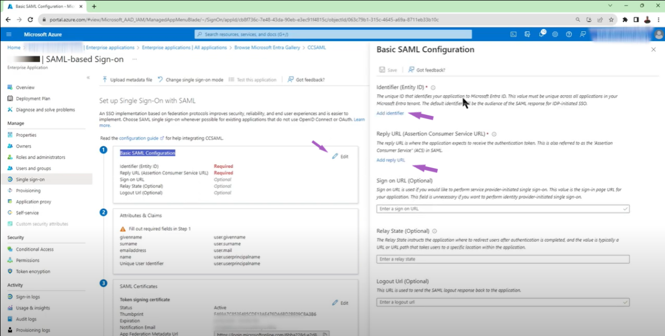
Task: Focus the Sign on URL input field
Action: 503,209
